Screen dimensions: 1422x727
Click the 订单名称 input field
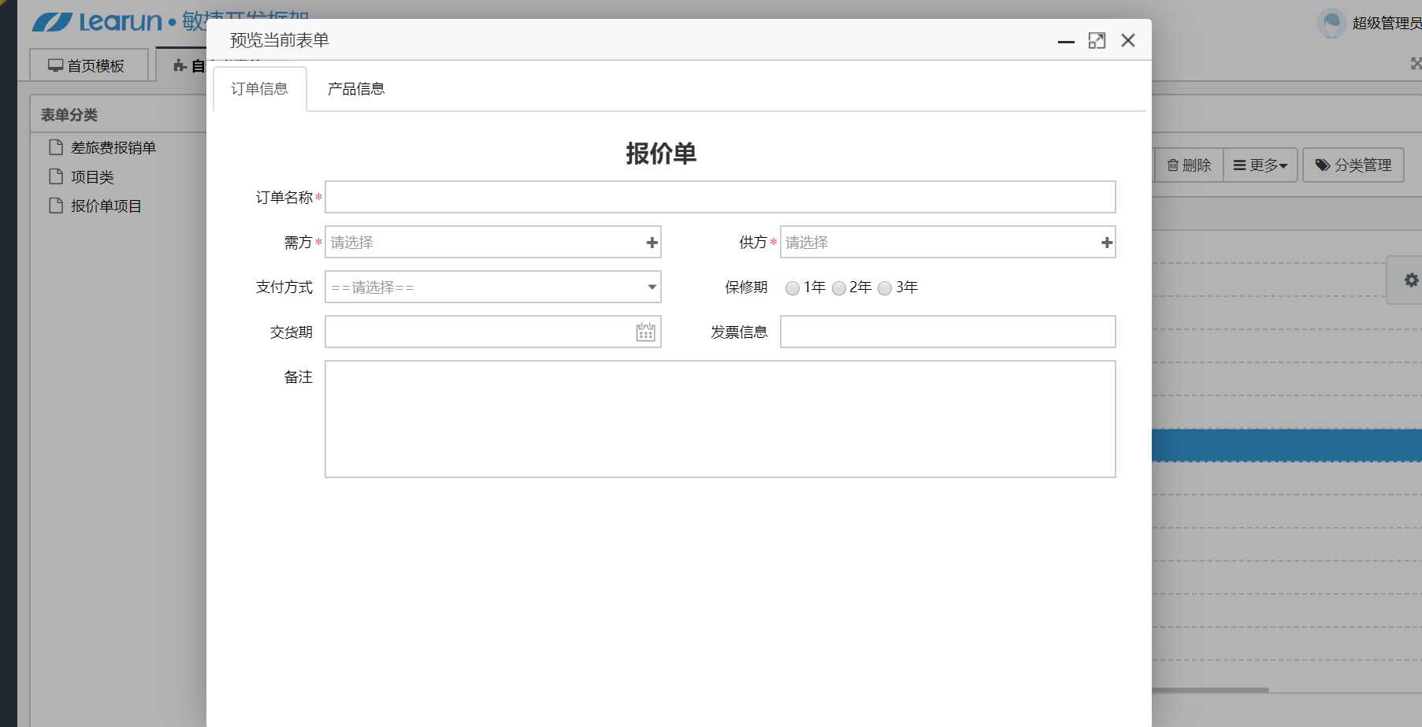(x=720, y=197)
